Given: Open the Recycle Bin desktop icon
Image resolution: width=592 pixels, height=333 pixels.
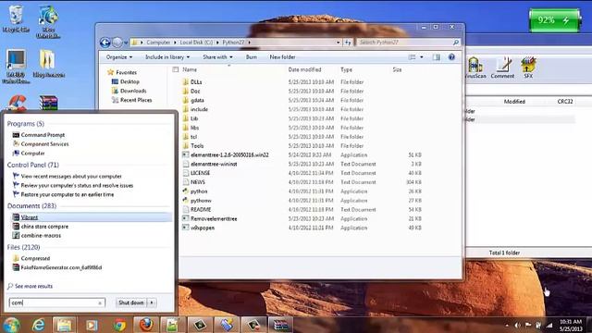Looking at the screenshot, I should tap(16, 18).
